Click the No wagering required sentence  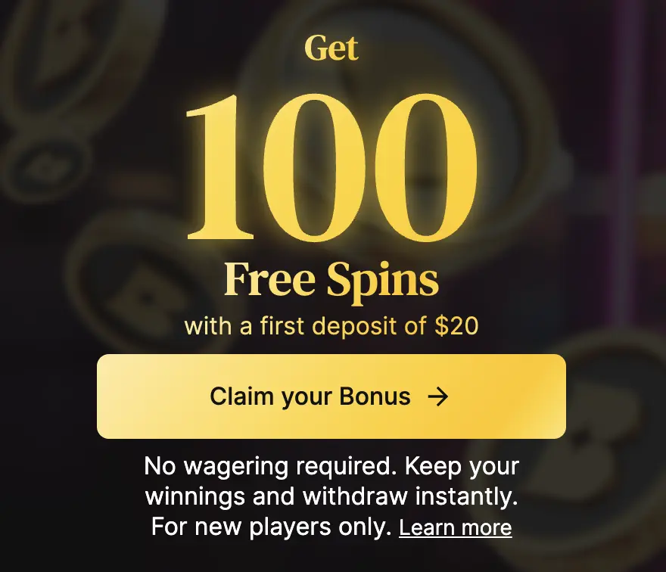click(x=269, y=466)
